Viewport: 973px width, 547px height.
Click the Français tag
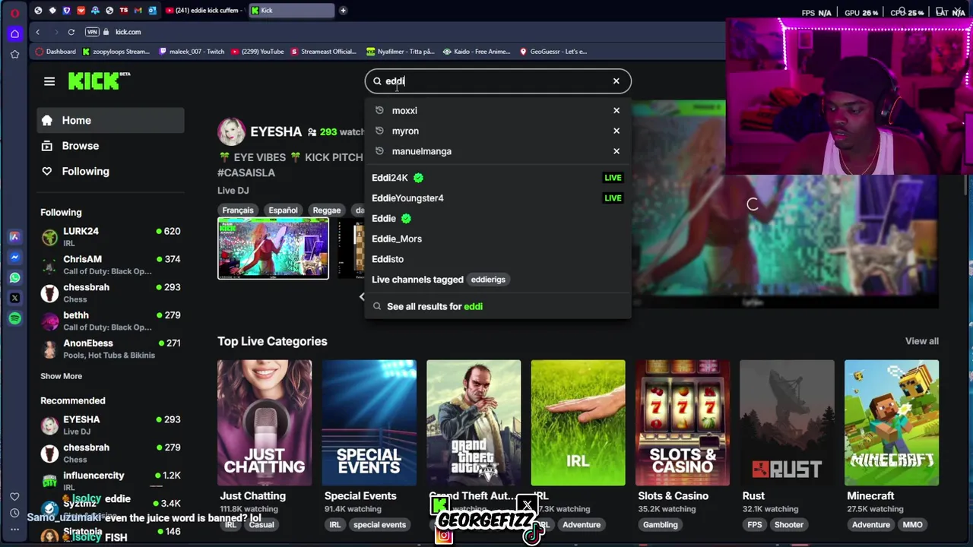pyautogui.click(x=238, y=210)
